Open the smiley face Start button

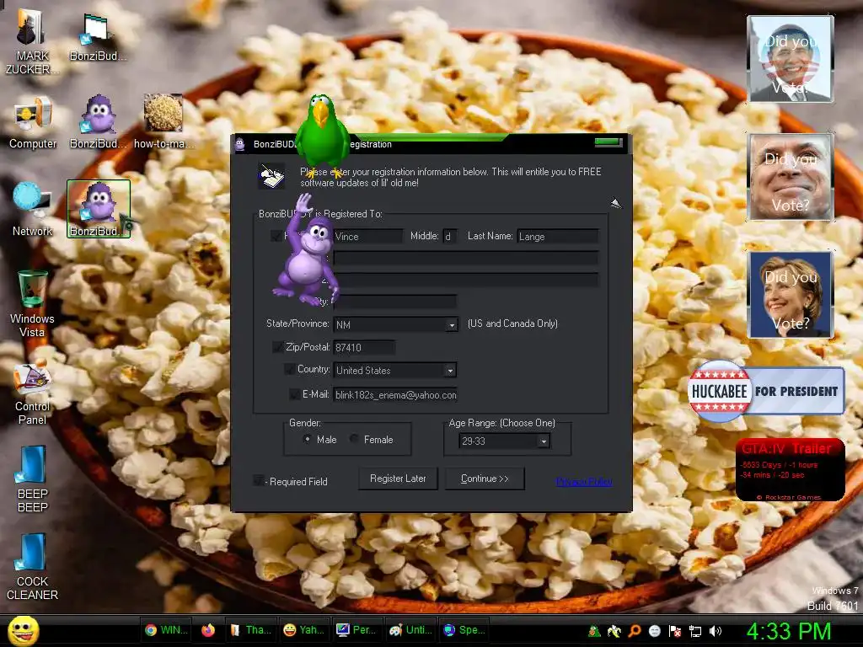click(x=23, y=630)
